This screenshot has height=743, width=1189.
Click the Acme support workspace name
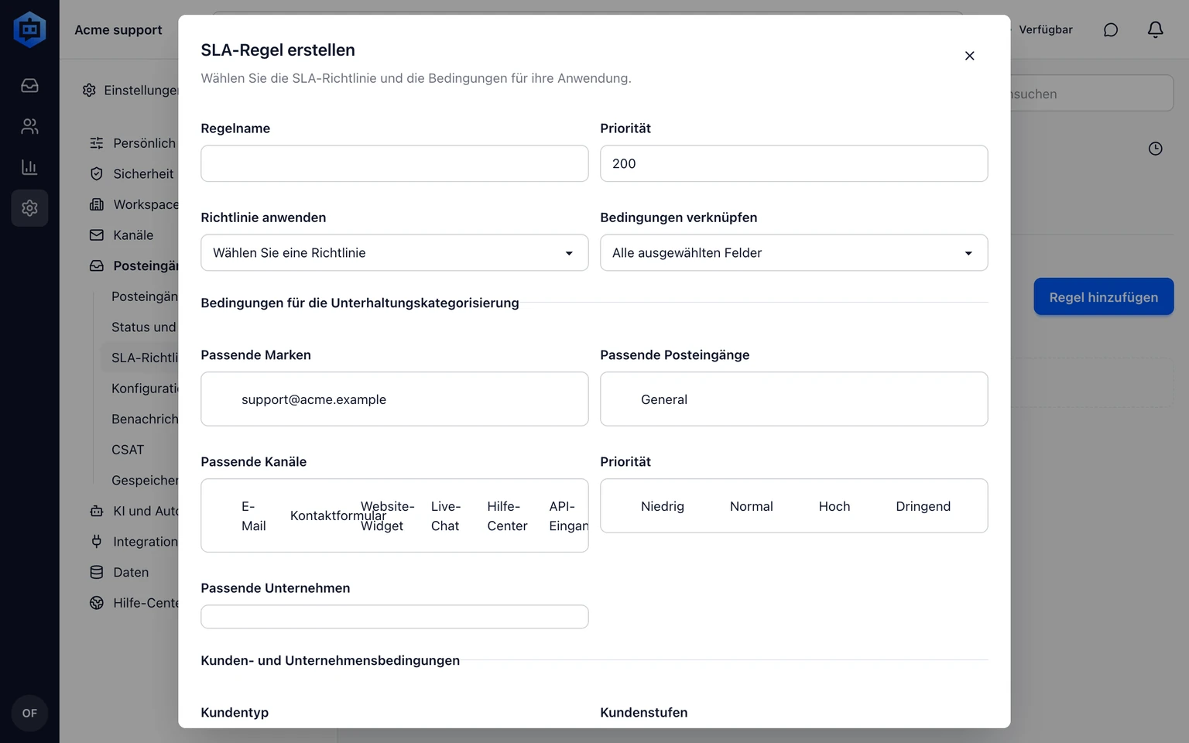pos(118,29)
